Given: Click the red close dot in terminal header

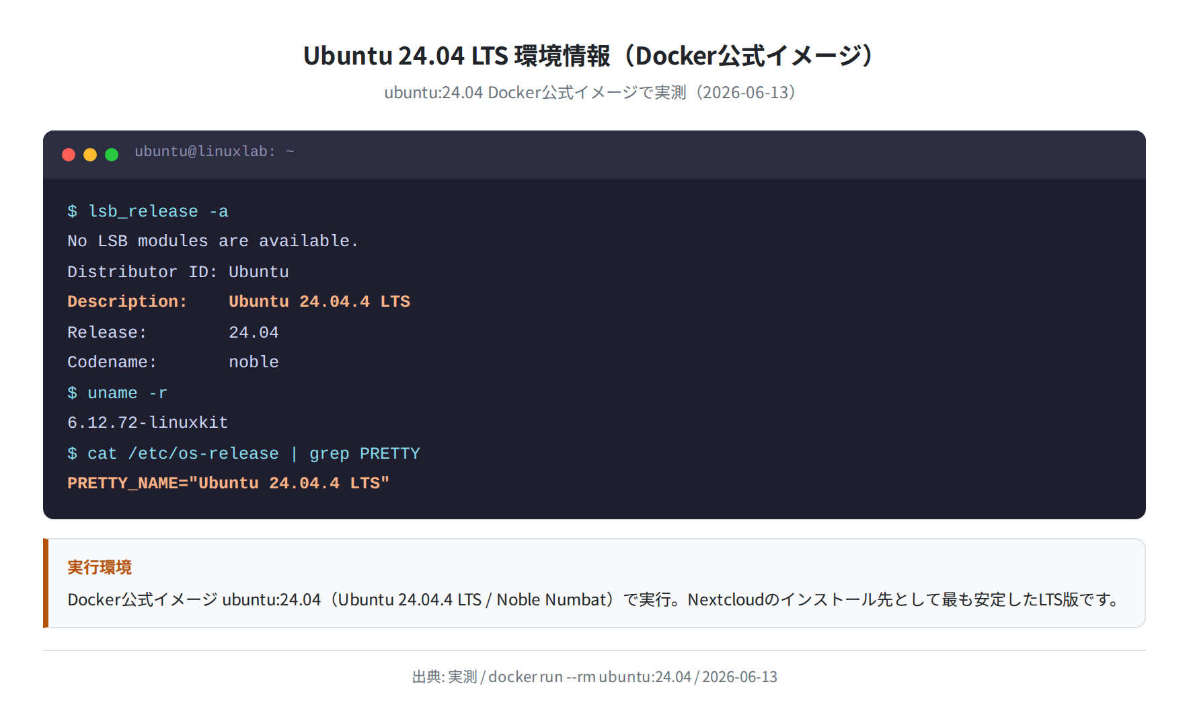Looking at the screenshot, I should pyautogui.click(x=69, y=155).
